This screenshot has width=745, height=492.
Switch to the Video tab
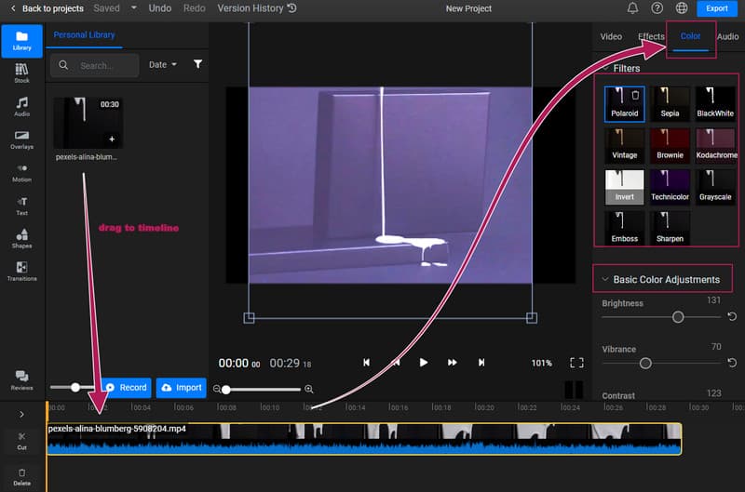coord(611,36)
